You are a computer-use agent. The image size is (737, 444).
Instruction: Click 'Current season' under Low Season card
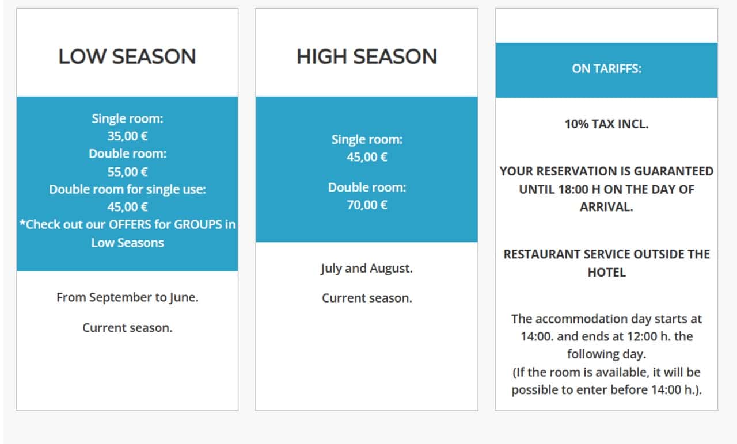click(127, 328)
